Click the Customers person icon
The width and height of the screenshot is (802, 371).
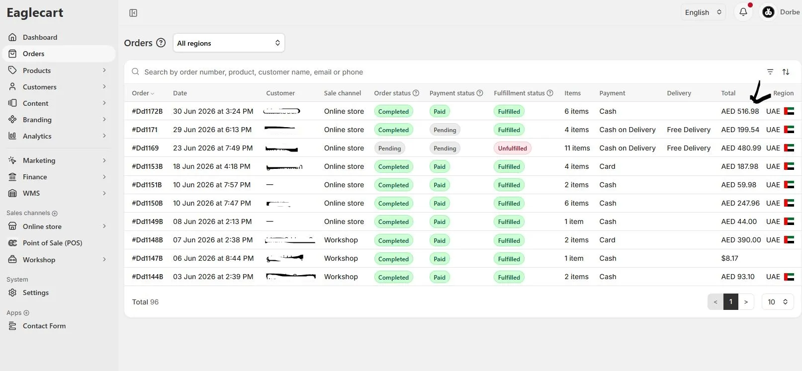click(12, 87)
